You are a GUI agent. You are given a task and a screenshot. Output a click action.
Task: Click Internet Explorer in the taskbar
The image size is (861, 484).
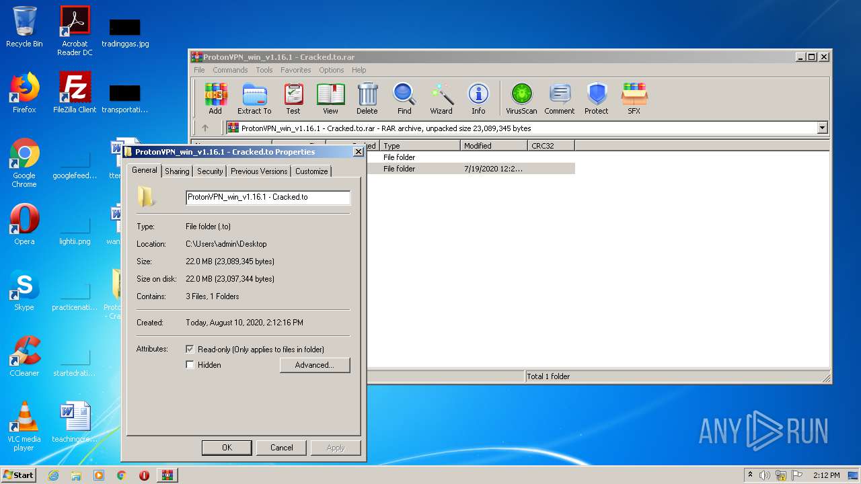pyautogui.click(x=53, y=475)
